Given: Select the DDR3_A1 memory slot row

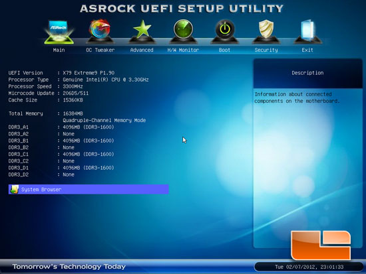Looking at the screenshot, I should (61, 127).
